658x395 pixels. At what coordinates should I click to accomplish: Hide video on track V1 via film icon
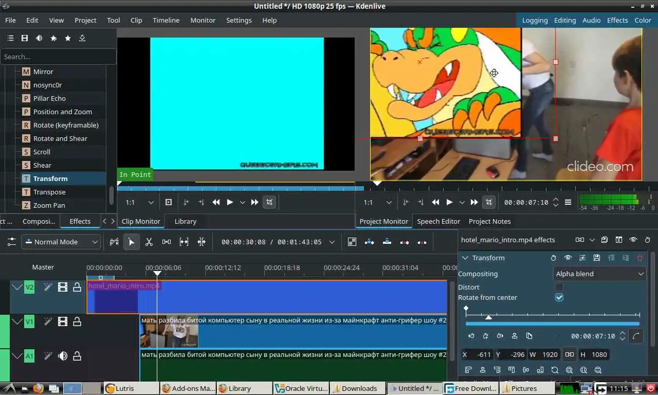[63, 321]
